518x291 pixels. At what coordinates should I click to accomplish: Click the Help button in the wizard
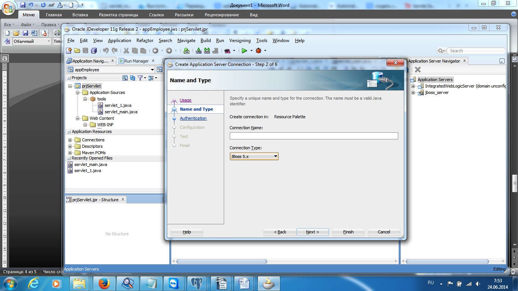pos(187,232)
